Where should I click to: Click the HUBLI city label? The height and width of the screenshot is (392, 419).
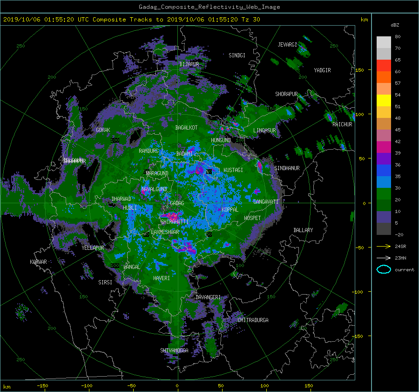(129, 208)
